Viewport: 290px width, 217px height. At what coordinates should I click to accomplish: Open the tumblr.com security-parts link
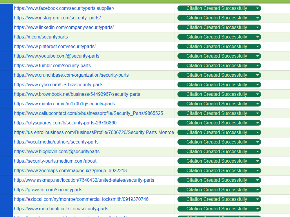point(52,66)
